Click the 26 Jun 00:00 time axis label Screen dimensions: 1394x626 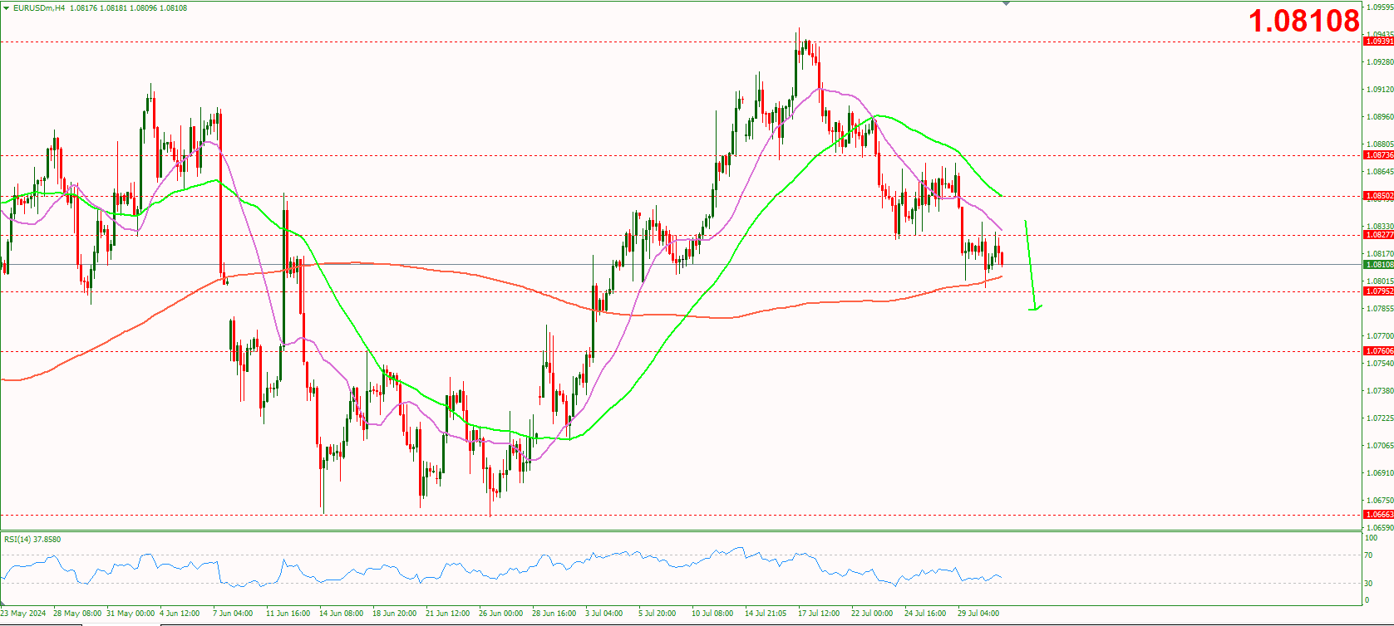coord(500,614)
